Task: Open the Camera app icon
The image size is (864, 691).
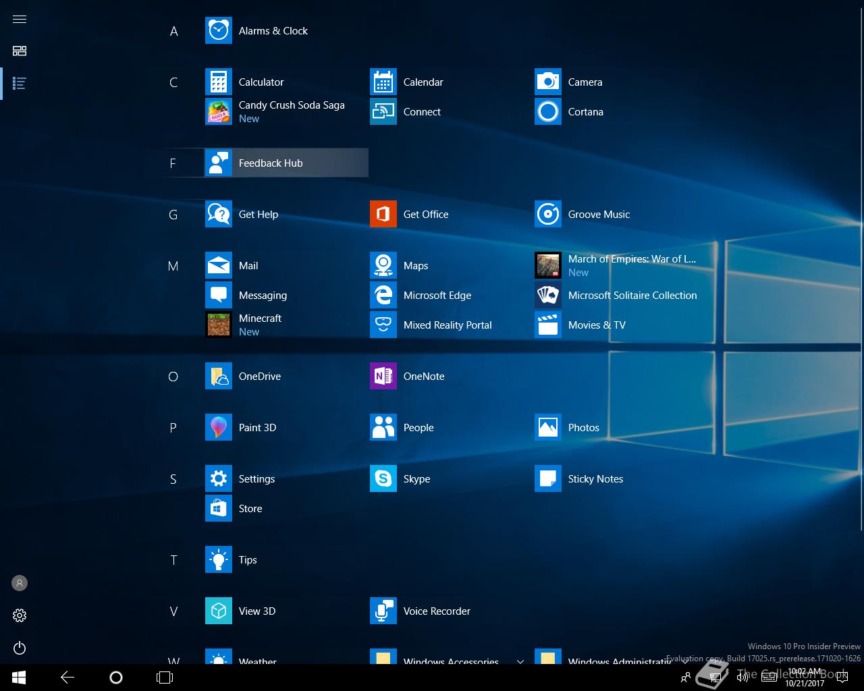Action: pyautogui.click(x=548, y=82)
